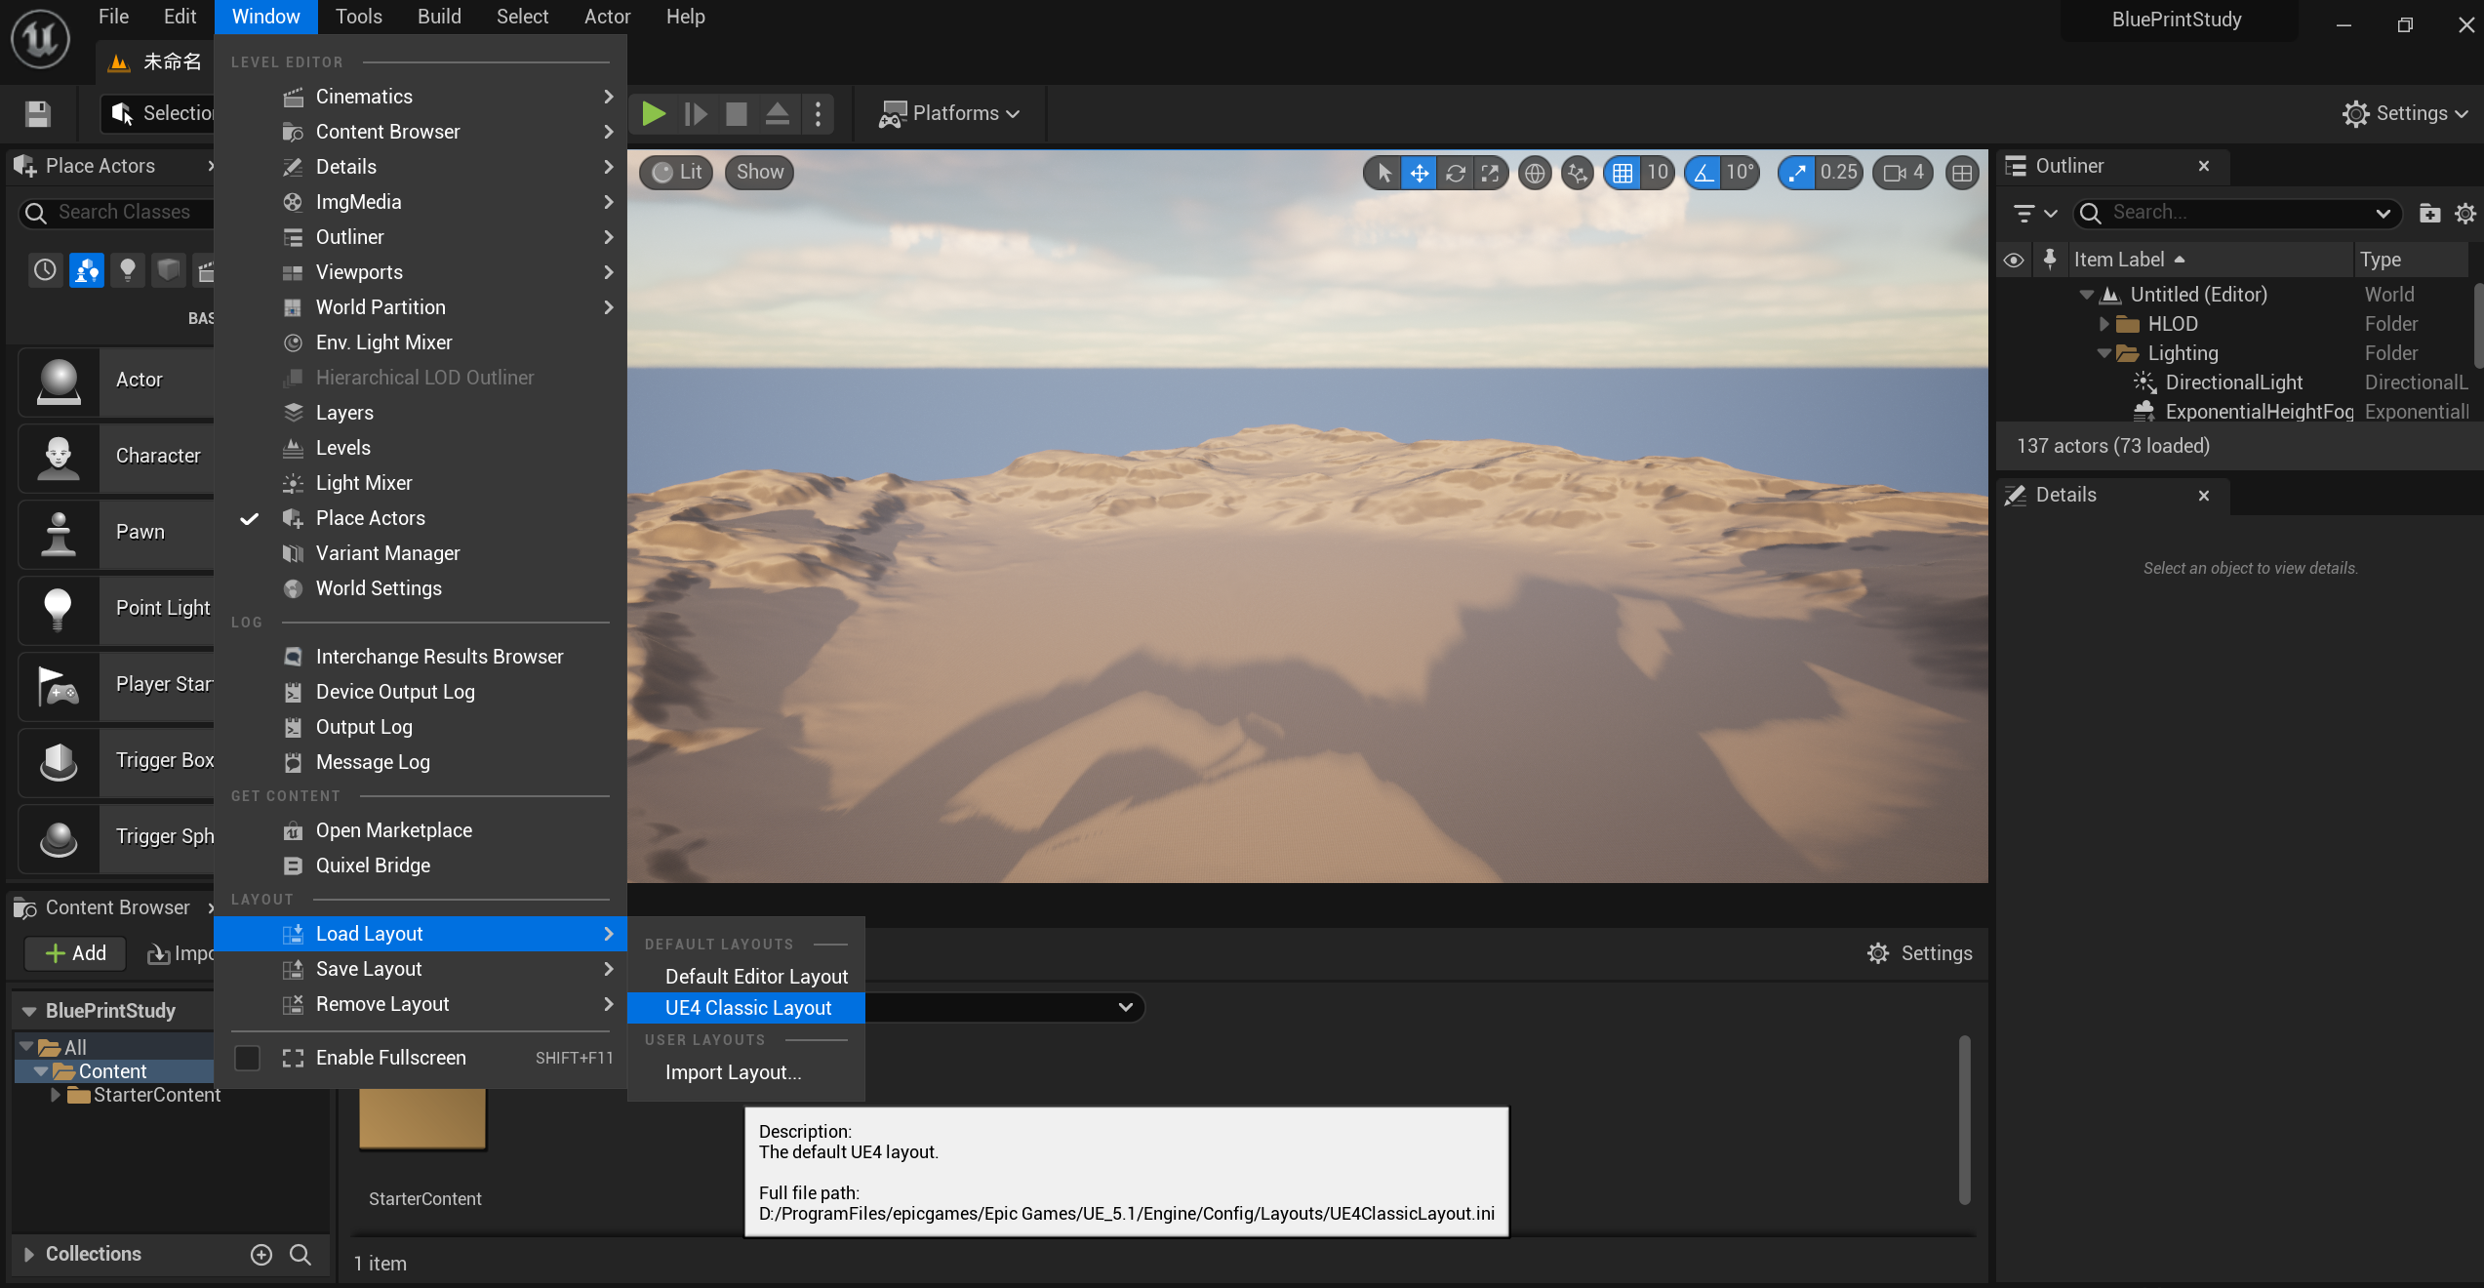Click the Skip frame playback button
Image resolution: width=2484 pixels, height=1288 pixels.
(x=696, y=114)
